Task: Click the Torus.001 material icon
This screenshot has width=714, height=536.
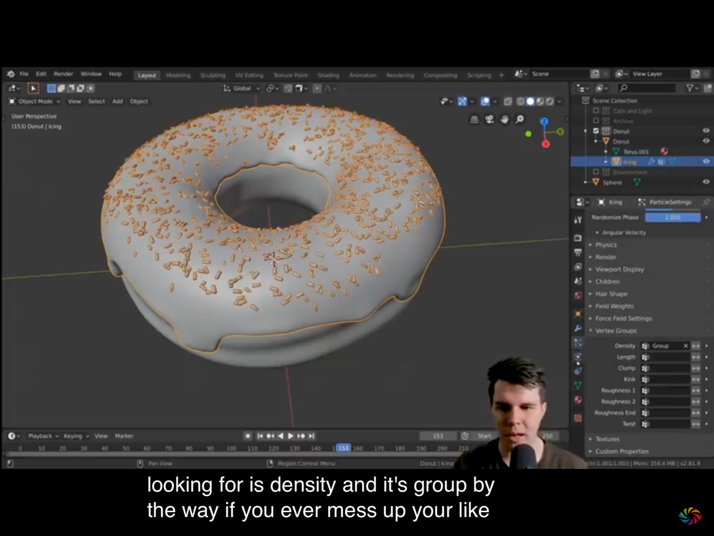Action: pos(664,151)
